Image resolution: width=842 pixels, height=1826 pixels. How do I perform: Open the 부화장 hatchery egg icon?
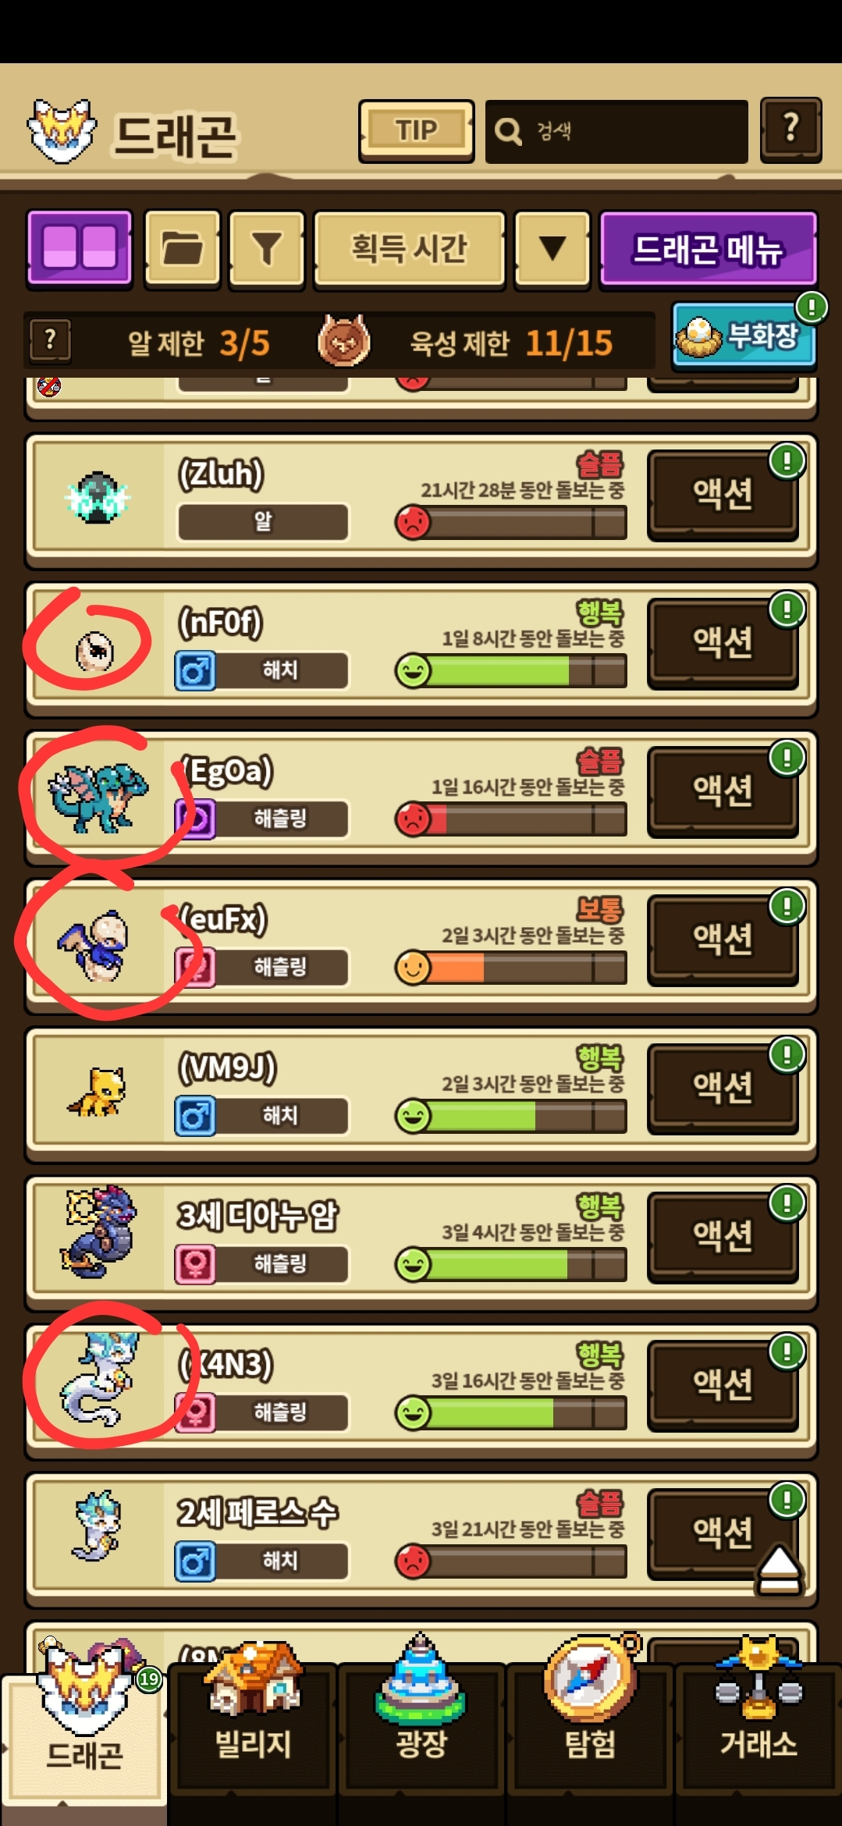point(743,336)
